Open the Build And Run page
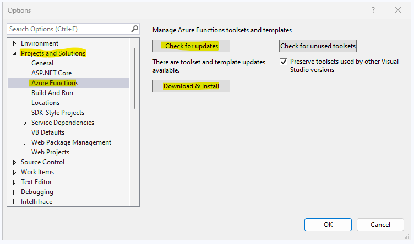Image resolution: width=414 pixels, height=244 pixels. 52,93
